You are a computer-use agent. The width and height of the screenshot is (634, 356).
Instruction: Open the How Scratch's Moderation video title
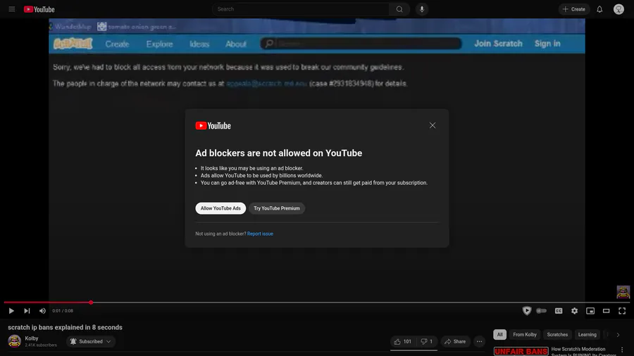tap(583, 351)
